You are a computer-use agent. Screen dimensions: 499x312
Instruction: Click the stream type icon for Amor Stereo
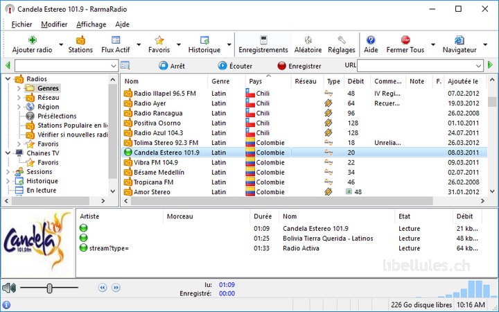coord(329,191)
